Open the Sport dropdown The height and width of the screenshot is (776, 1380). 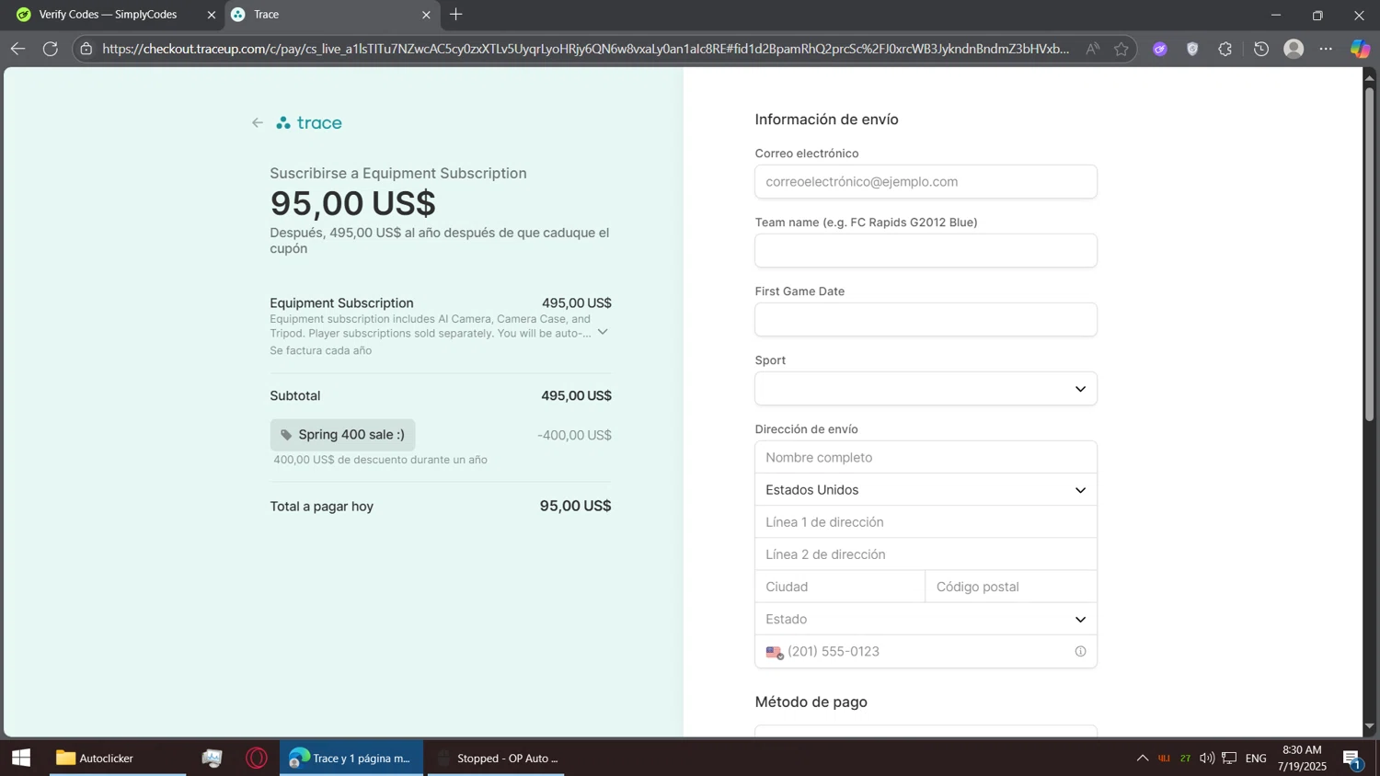click(926, 389)
